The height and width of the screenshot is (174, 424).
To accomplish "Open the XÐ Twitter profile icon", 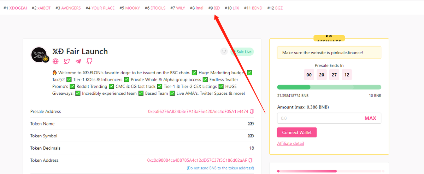I will (x=67, y=61).
